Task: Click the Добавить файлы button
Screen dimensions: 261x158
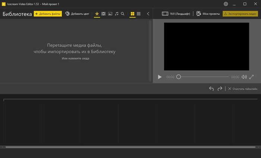Action: [x=48, y=14]
